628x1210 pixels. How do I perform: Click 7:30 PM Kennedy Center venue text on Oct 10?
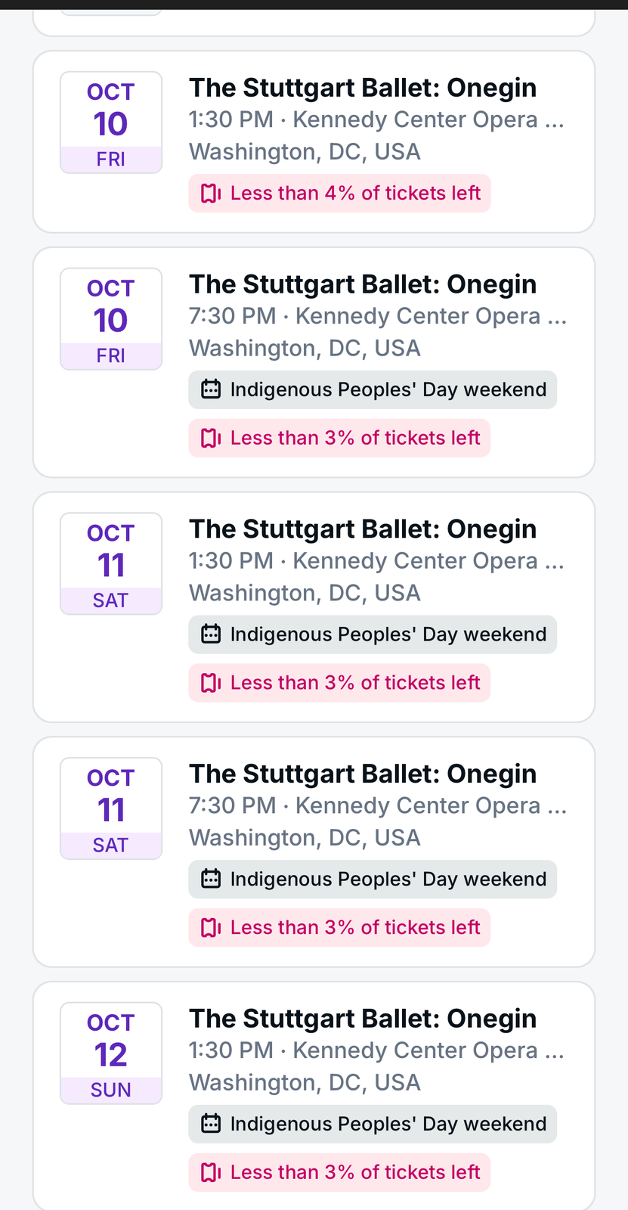click(x=378, y=316)
